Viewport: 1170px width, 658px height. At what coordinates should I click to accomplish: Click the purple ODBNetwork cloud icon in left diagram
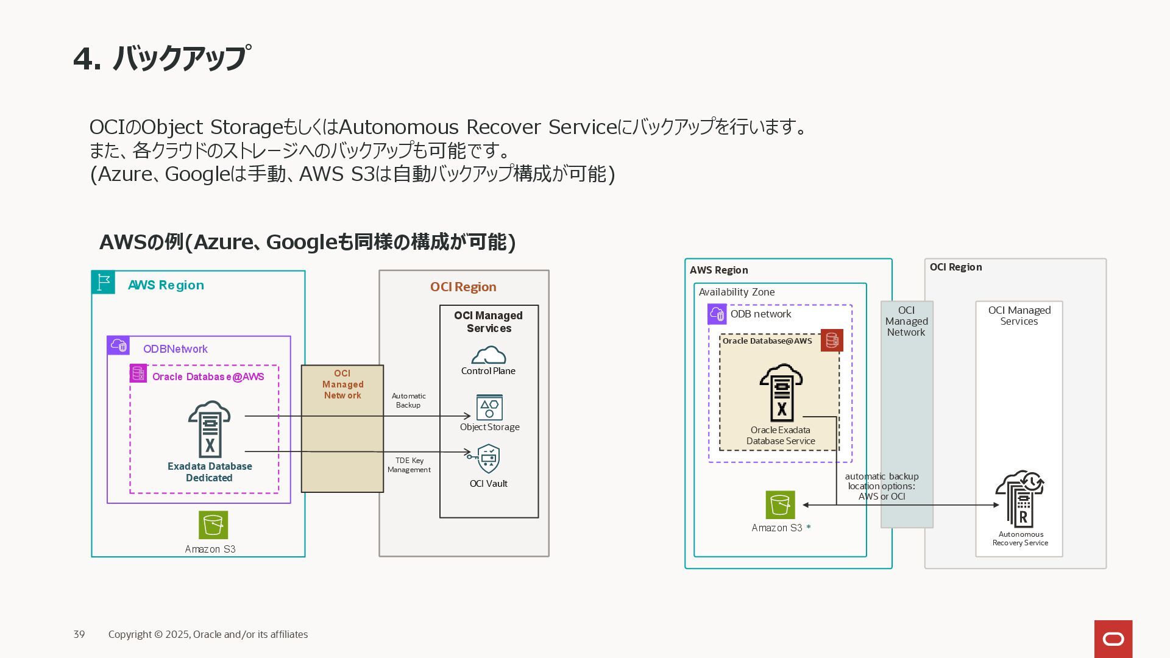[118, 345]
